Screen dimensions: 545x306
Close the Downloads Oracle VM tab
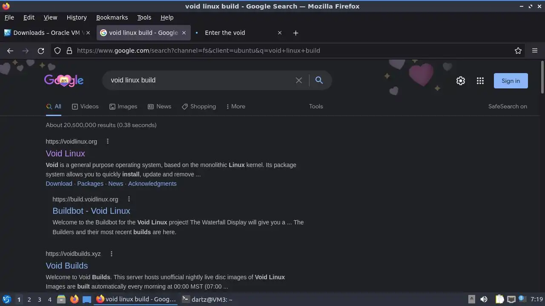[88, 33]
